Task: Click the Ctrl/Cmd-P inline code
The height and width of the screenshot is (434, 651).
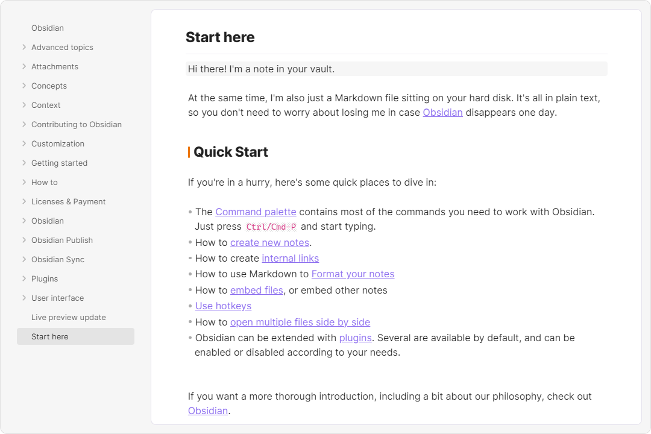Action: coord(271,227)
